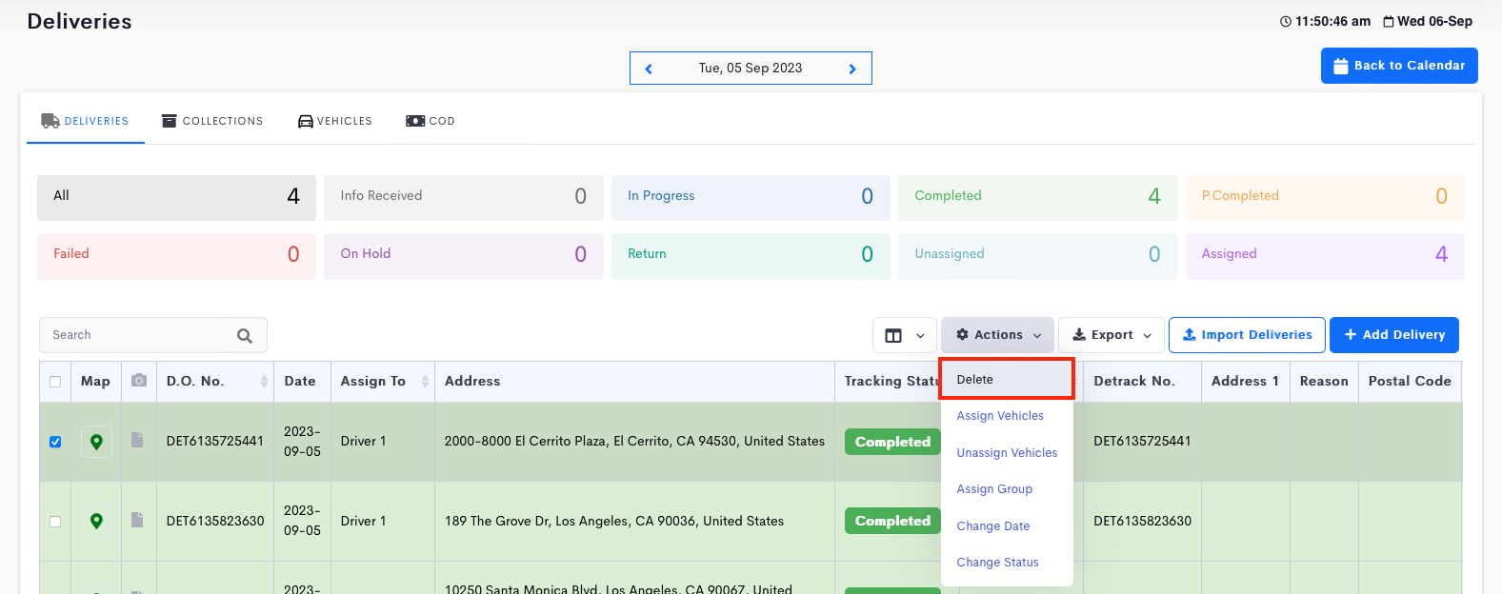Switch to the Deliveries tab
The height and width of the screenshot is (594, 1502).
[x=86, y=121]
